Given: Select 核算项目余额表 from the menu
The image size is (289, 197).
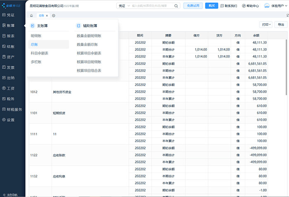Looking at the screenshot, I should [89, 53].
